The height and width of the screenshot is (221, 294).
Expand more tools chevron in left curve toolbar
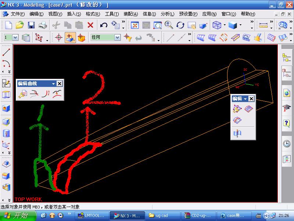click(x=10, y=72)
